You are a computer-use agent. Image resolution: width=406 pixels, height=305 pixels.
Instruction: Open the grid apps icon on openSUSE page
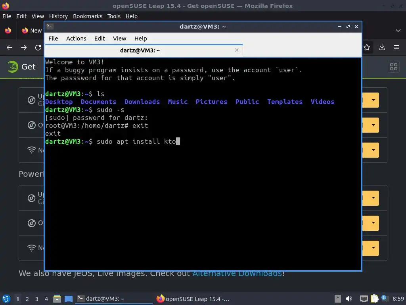click(x=394, y=67)
